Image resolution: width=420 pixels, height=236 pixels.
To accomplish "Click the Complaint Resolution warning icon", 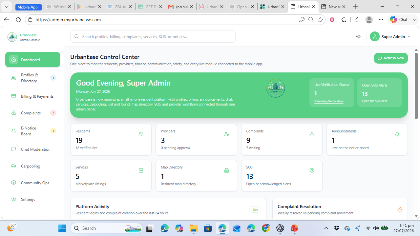I will [400, 209].
